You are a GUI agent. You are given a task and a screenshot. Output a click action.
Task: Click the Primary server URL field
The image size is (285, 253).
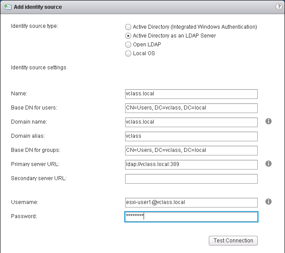pos(191,165)
